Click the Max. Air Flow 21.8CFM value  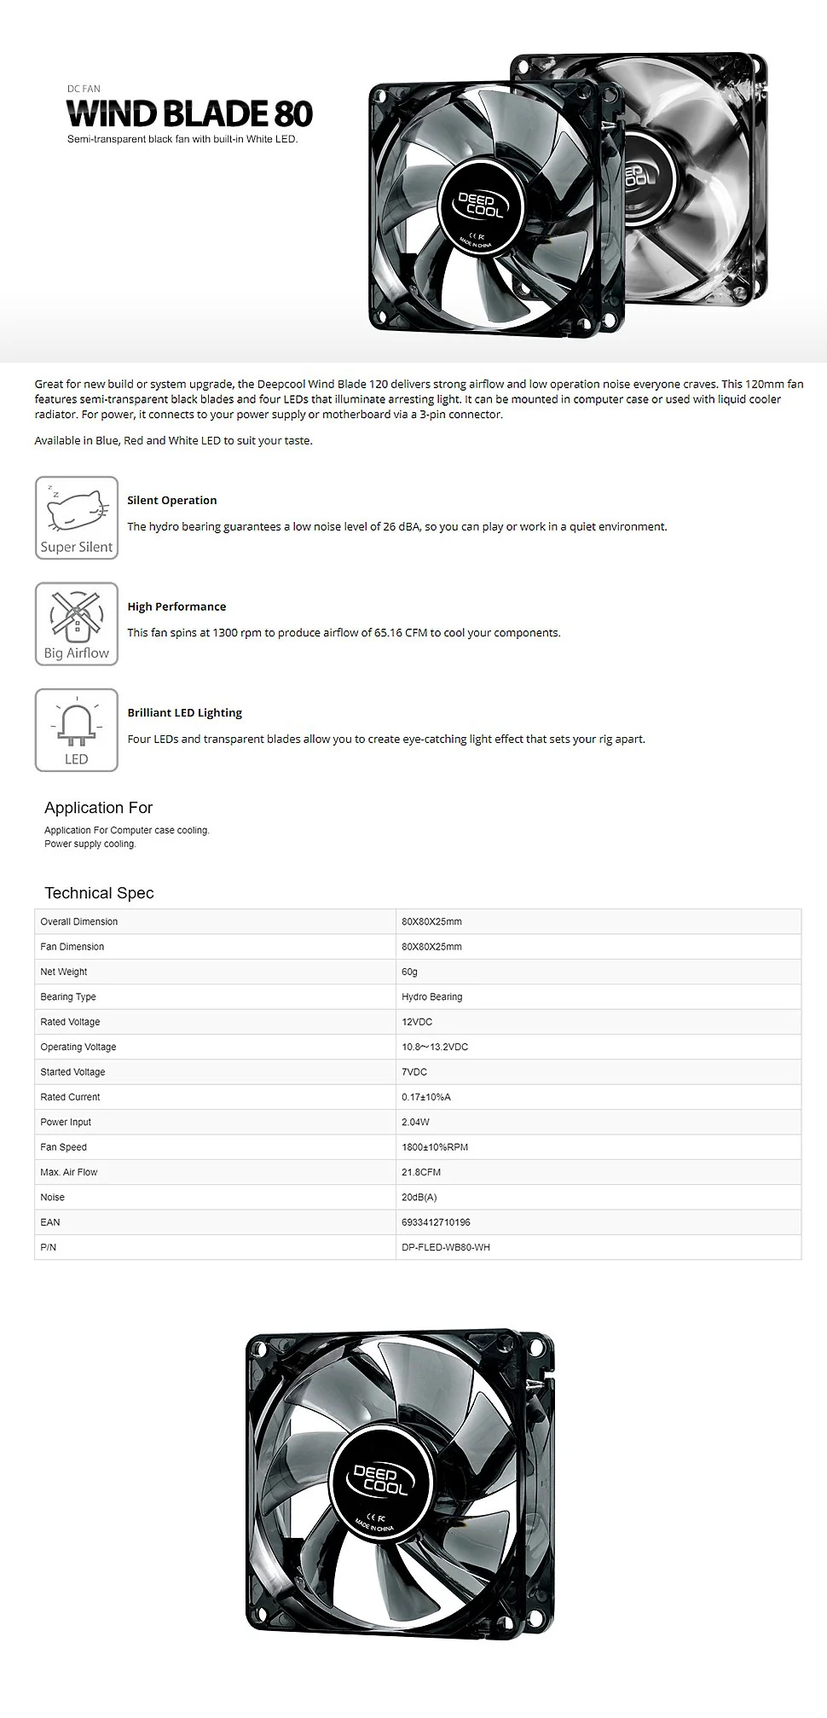tap(421, 1172)
